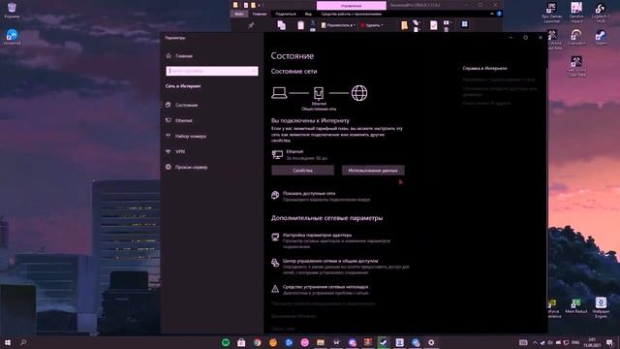Open the Файл tab in Explorer

coord(239,14)
